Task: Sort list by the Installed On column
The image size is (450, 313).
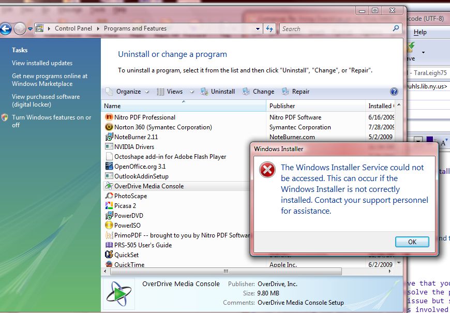Action: pos(381,106)
